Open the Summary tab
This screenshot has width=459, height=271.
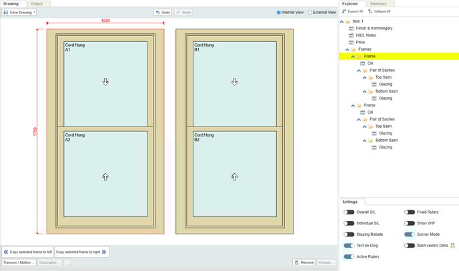[378, 4]
